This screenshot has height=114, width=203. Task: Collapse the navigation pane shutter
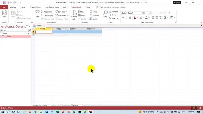30,26
